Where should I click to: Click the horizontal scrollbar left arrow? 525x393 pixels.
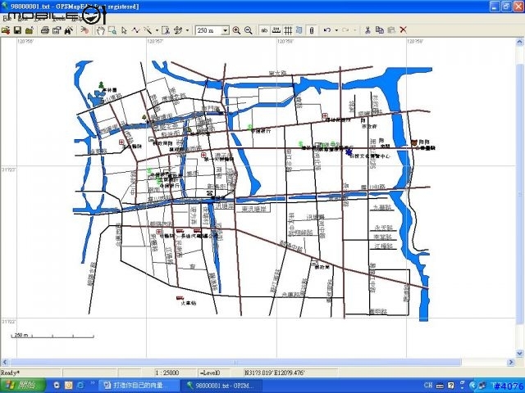(x=5, y=362)
